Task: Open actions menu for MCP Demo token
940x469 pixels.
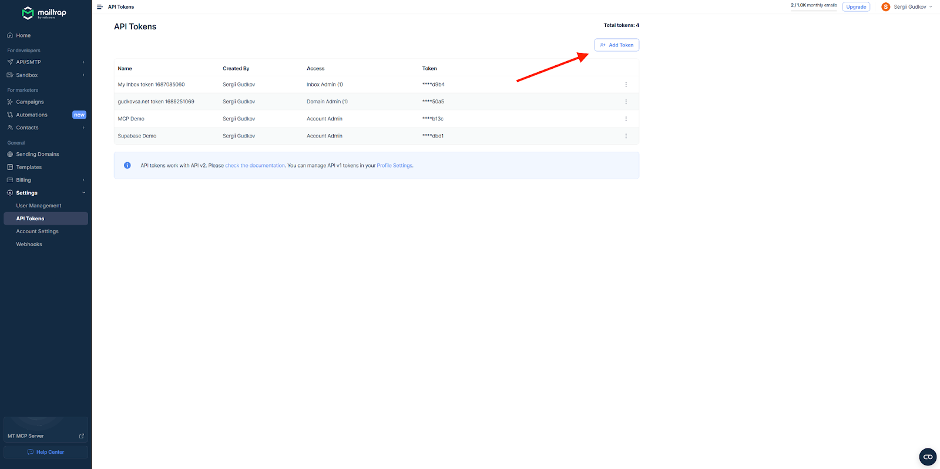Action: point(626,119)
